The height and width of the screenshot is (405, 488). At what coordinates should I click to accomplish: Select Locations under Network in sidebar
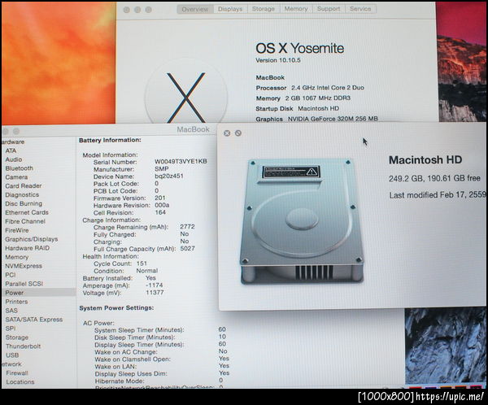coord(20,382)
